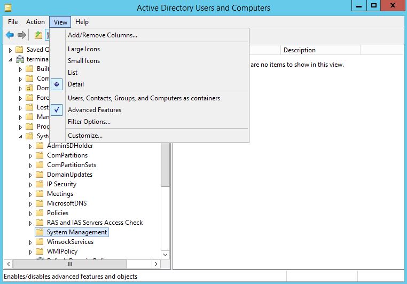407x284 pixels.
Task: Expand the DomainUpdates node
Action: point(30,175)
